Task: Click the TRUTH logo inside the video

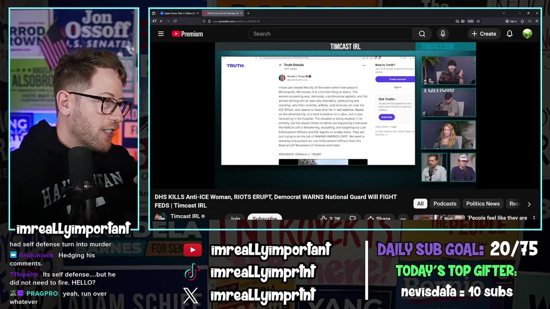Action: [235, 66]
